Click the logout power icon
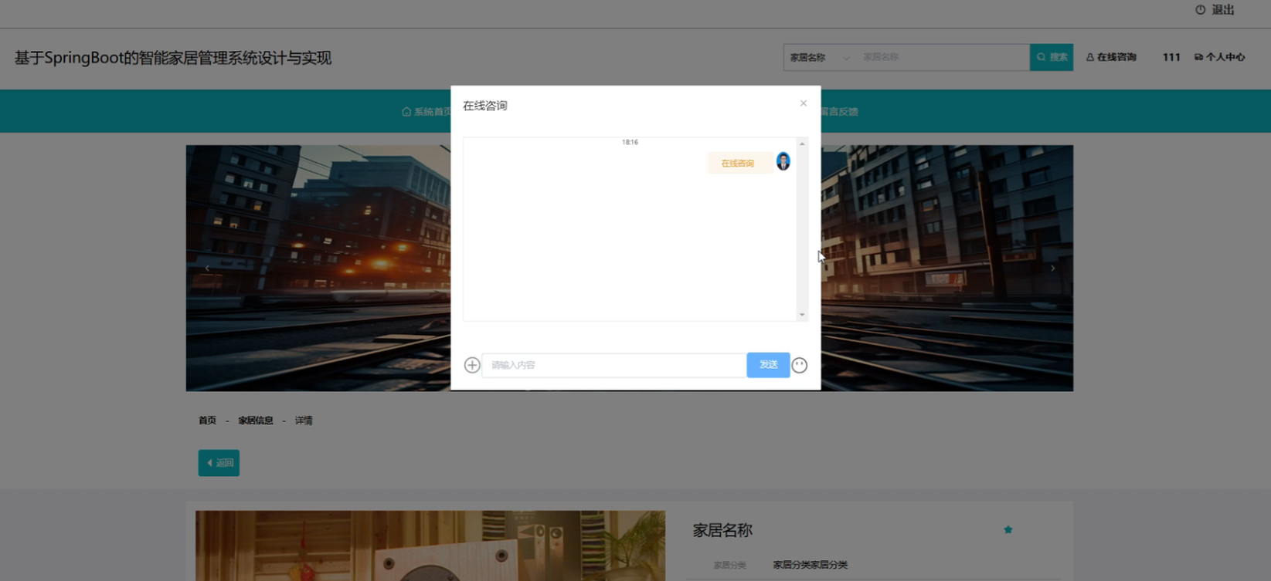This screenshot has height=581, width=1271. 1200,10
